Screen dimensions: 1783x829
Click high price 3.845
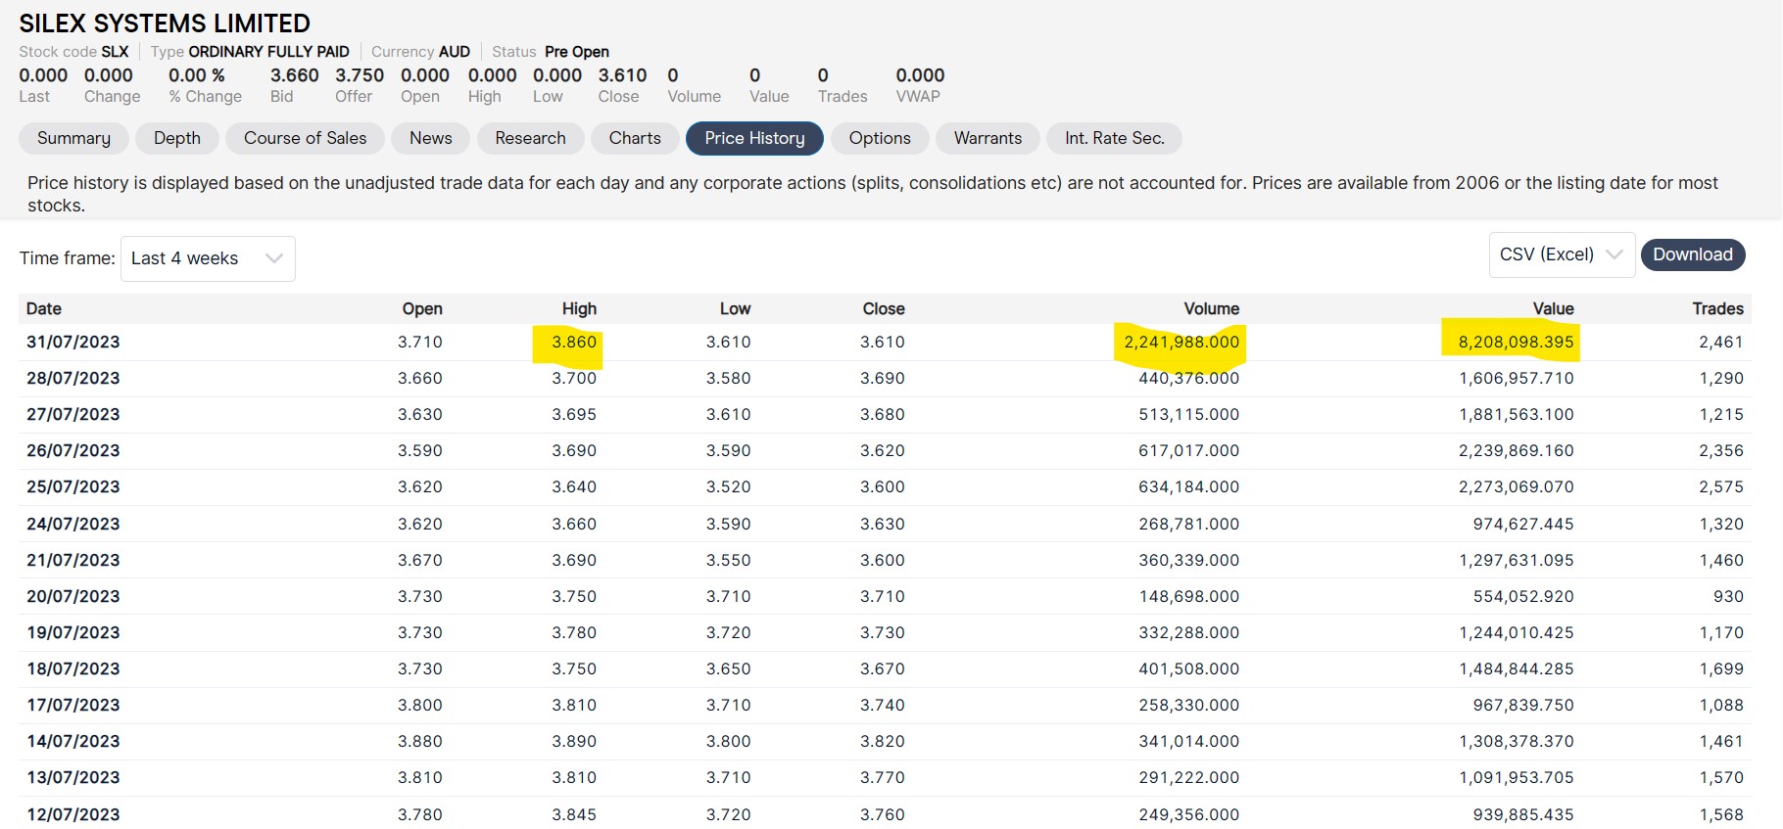[x=573, y=815]
